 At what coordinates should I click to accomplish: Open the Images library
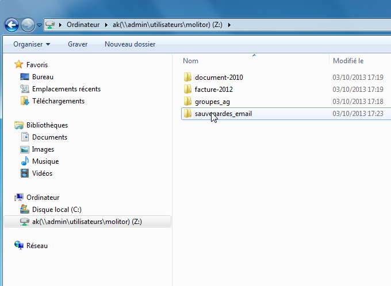(43, 149)
